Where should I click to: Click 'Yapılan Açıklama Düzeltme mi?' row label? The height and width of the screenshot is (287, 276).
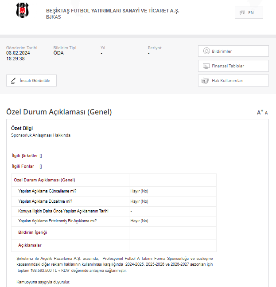click(x=45, y=201)
